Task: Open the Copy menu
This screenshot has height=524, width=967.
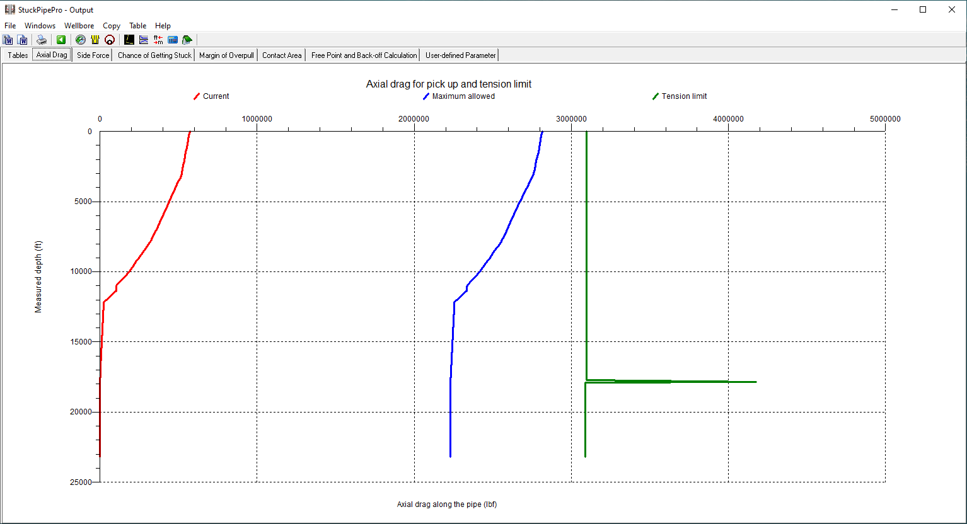Action: click(112, 26)
